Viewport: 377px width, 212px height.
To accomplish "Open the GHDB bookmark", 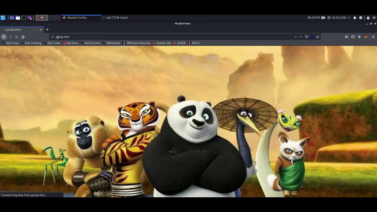I will point(179,43).
